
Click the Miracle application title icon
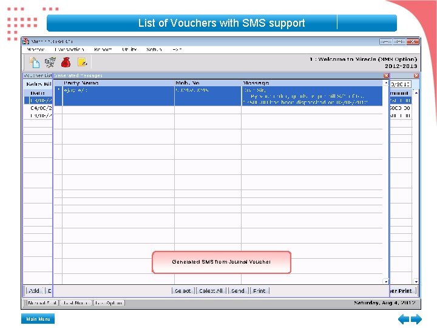(x=26, y=41)
